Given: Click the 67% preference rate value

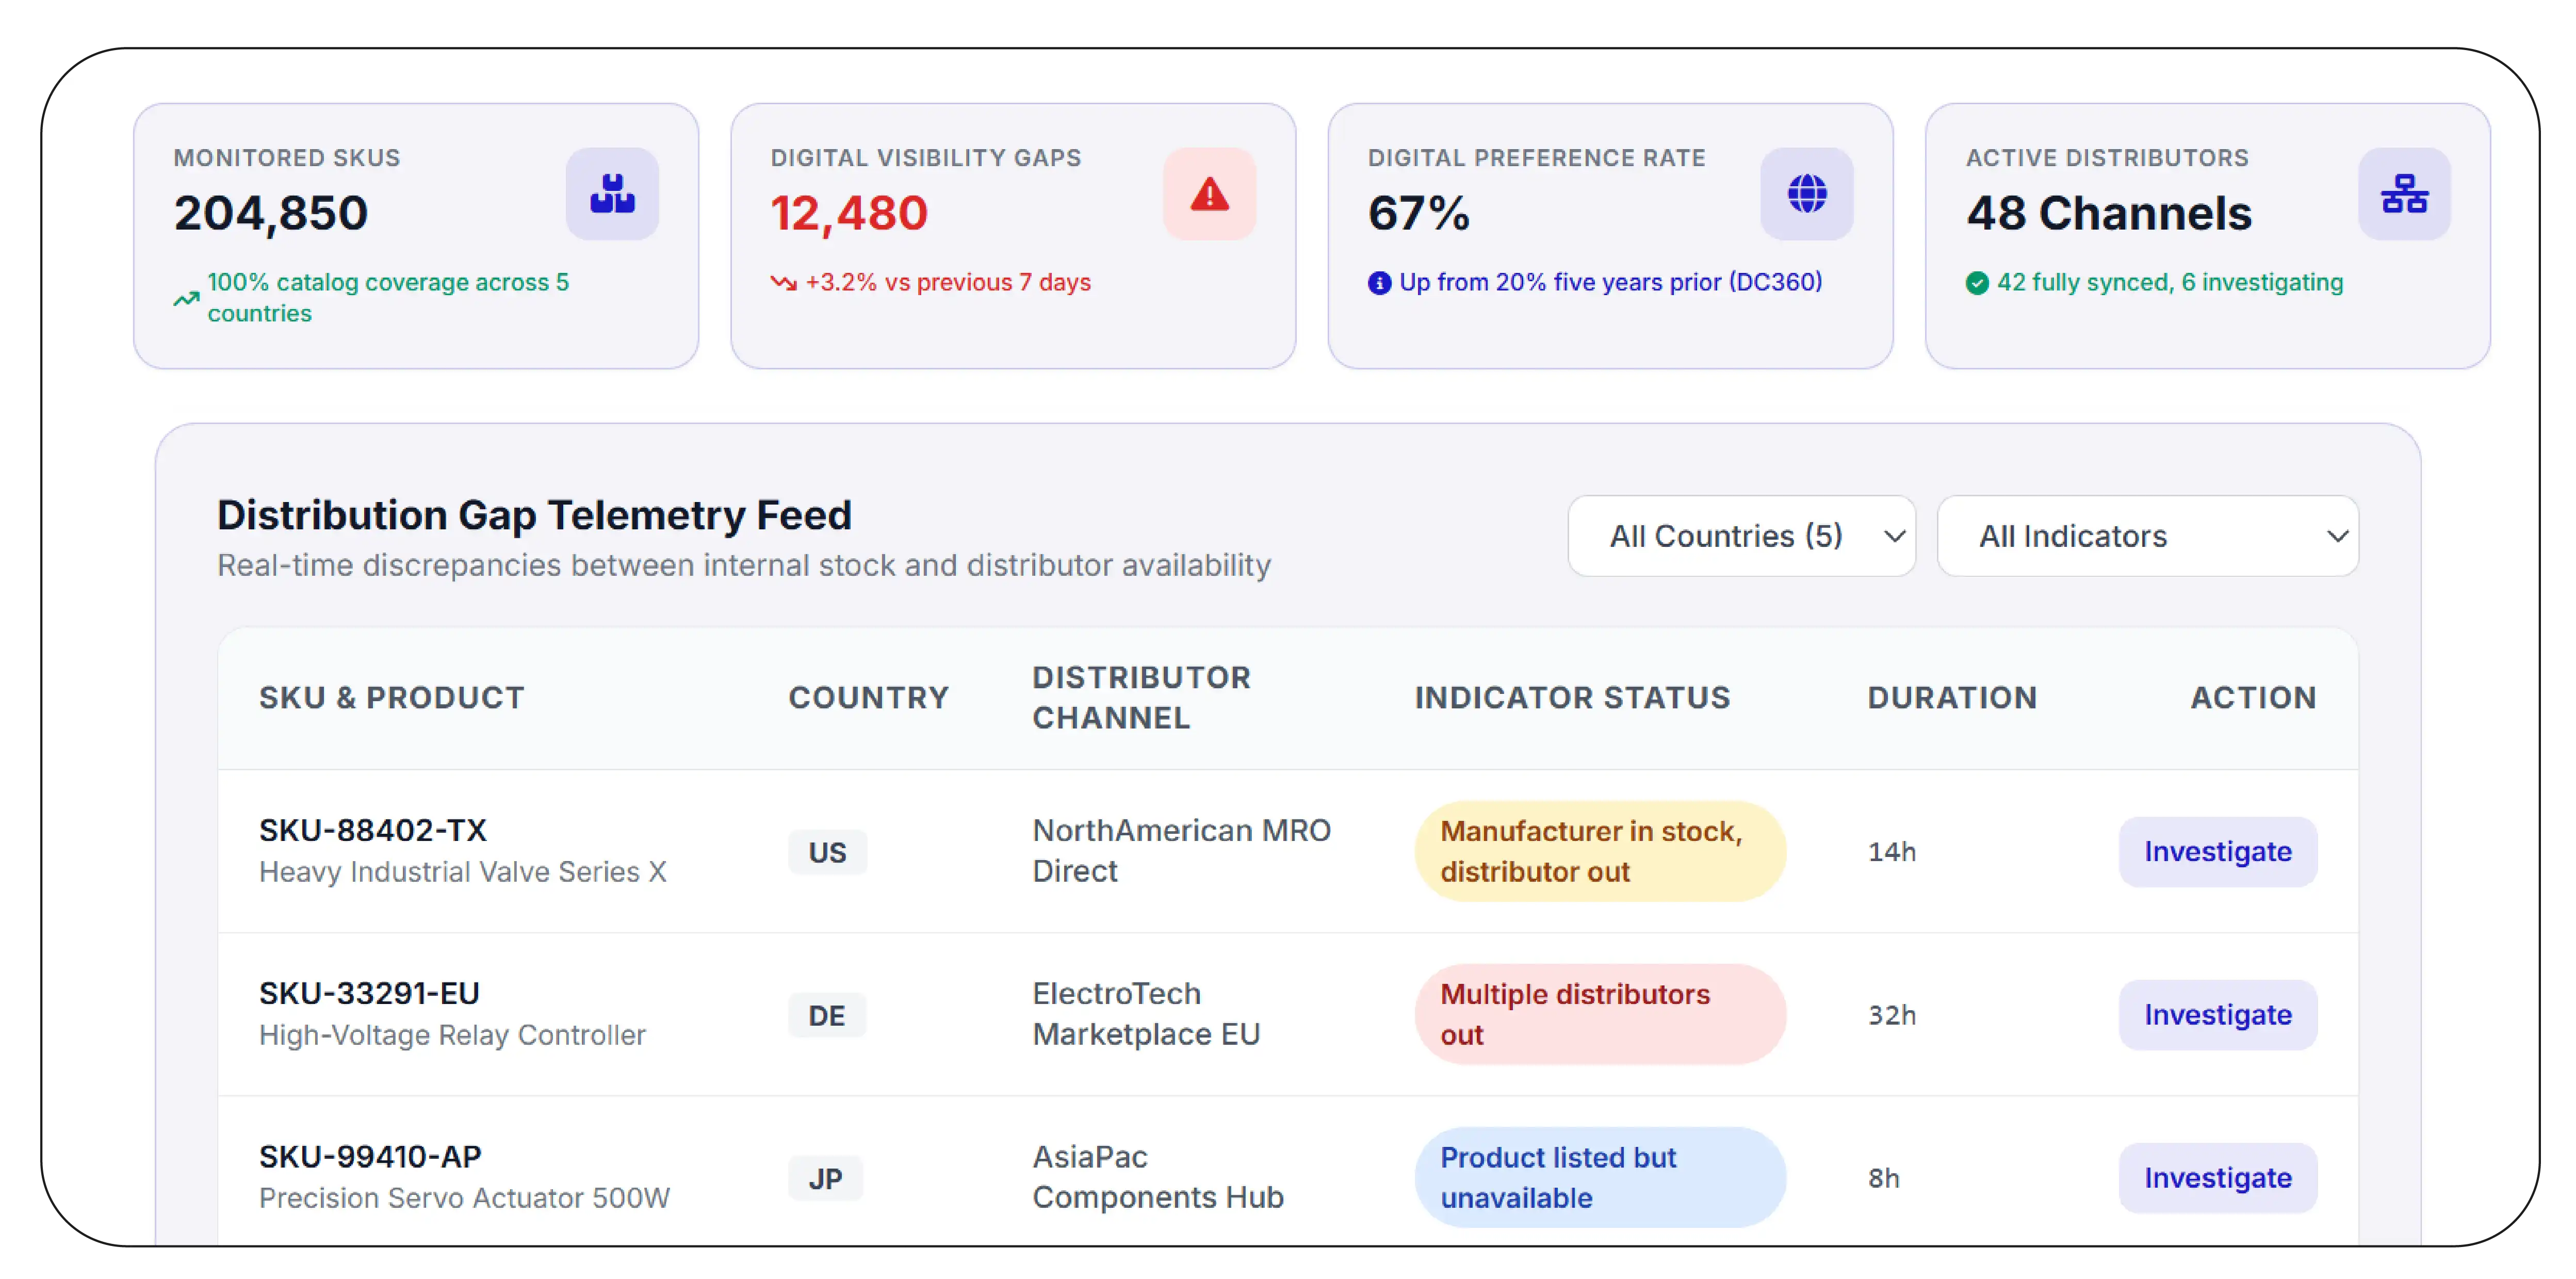Looking at the screenshot, I should tap(1418, 212).
